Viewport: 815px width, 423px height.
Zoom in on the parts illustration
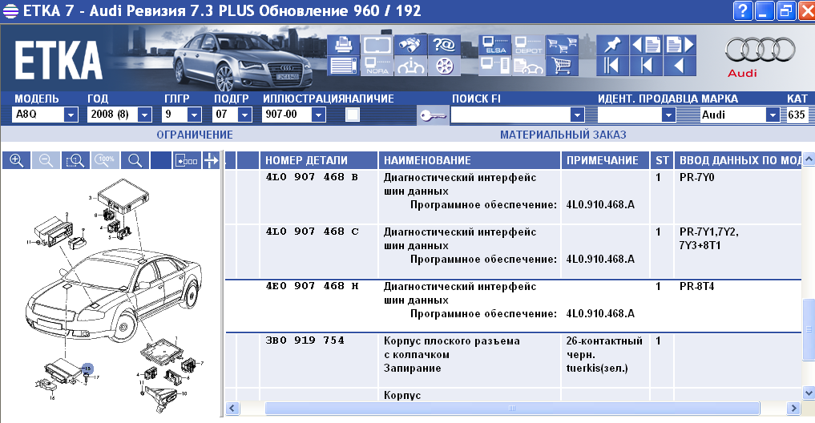(15, 160)
